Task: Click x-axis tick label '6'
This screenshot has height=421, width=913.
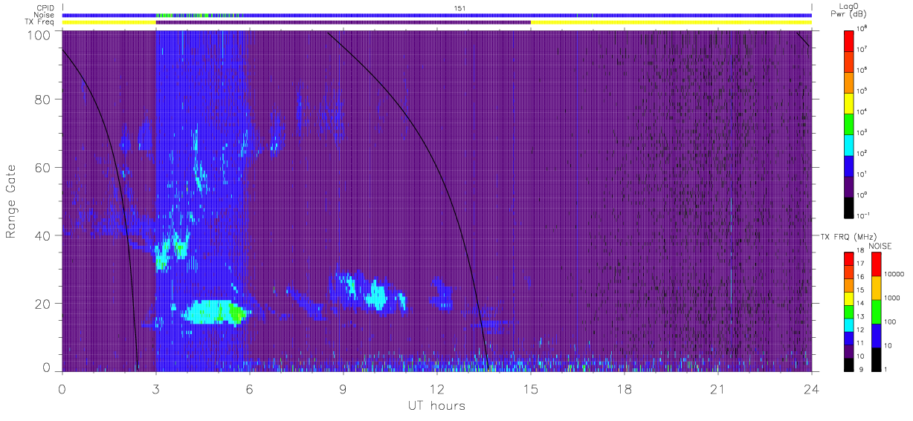Action: 249,388
